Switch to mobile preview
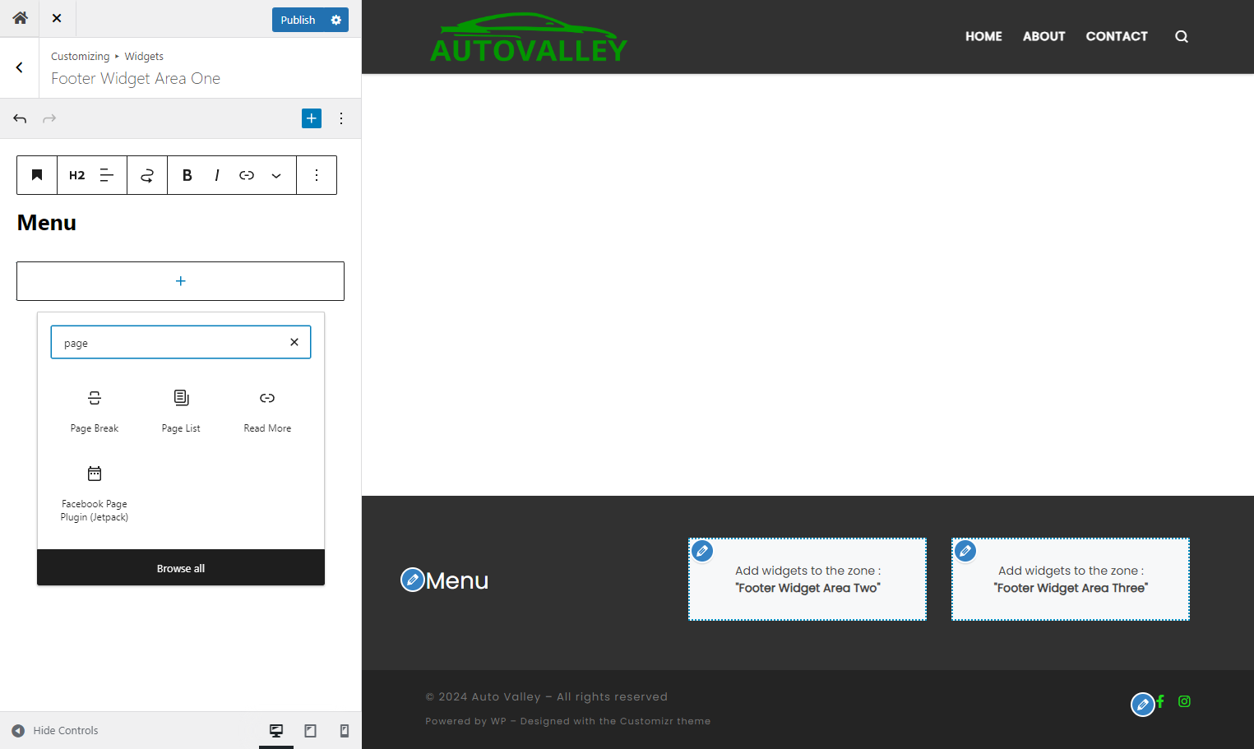The width and height of the screenshot is (1254, 749). point(345,730)
